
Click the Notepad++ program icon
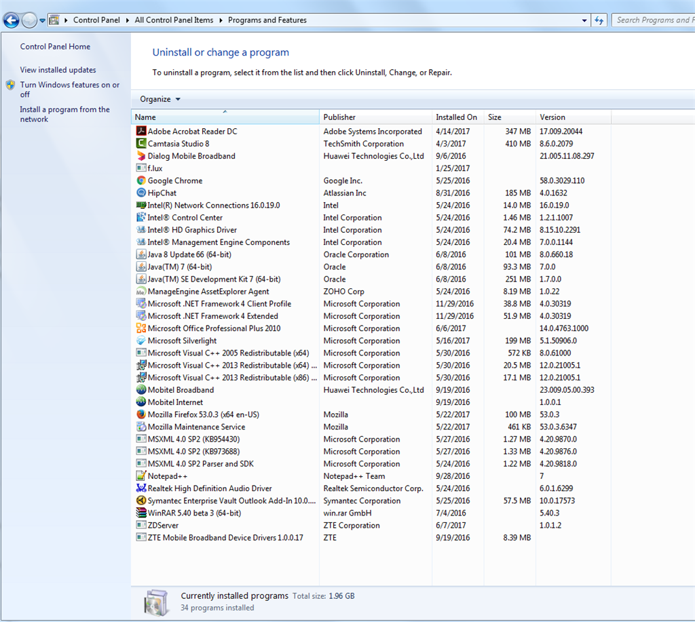tap(141, 475)
